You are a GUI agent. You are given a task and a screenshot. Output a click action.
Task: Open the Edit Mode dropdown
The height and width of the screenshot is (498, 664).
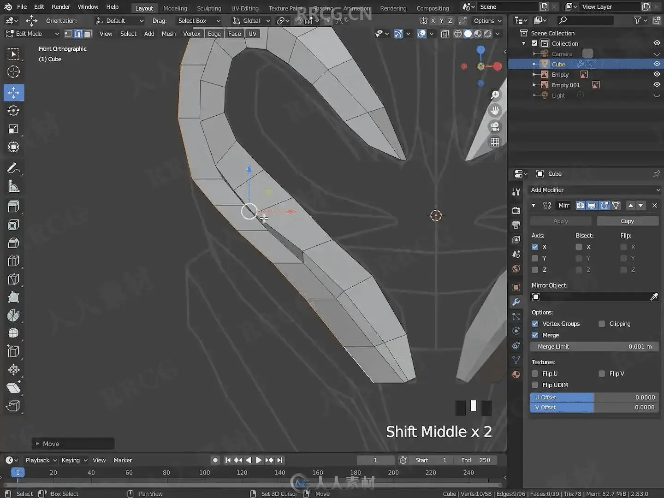[32, 34]
